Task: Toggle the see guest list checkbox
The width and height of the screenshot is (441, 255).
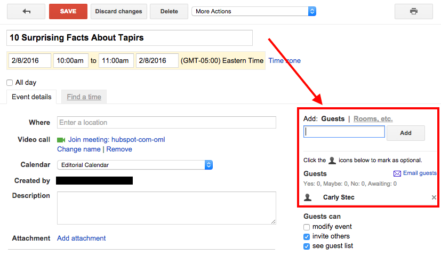Action: 307,246
